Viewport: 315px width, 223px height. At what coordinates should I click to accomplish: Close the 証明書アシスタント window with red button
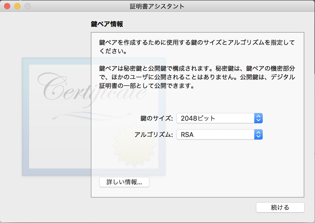[x=7, y=6]
